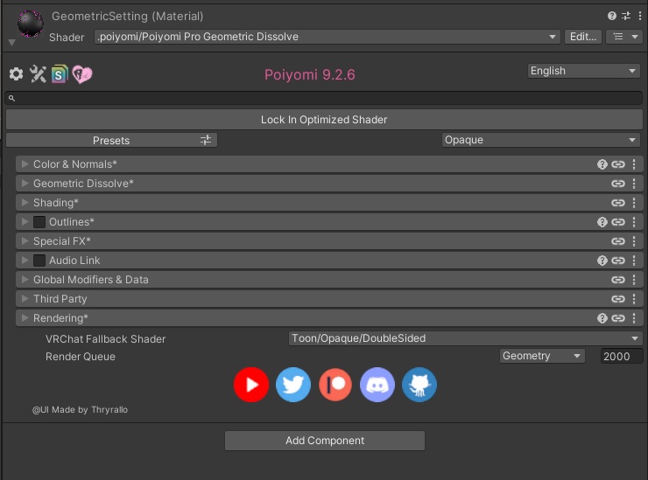Click the Add Component button
Viewport: 648px width, 480px height.
(325, 441)
